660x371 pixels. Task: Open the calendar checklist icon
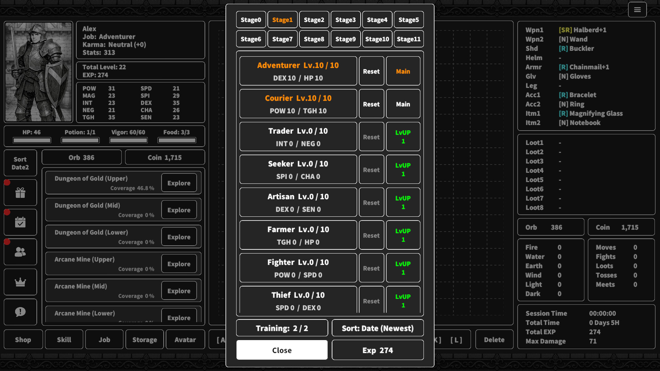(x=20, y=222)
